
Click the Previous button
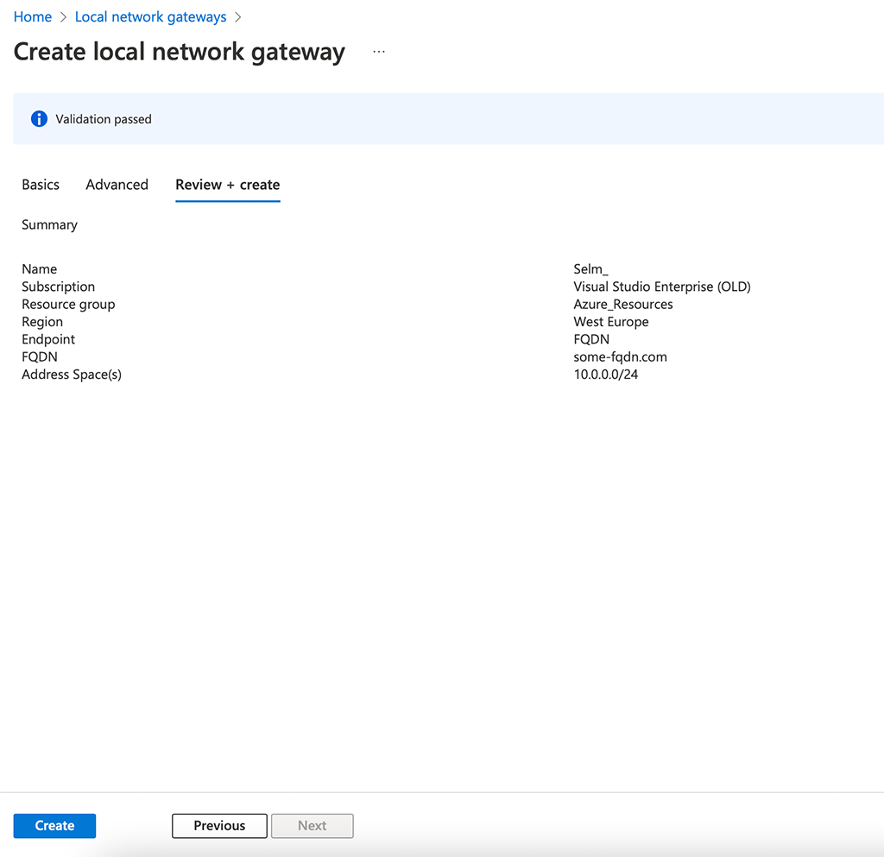coord(218,825)
